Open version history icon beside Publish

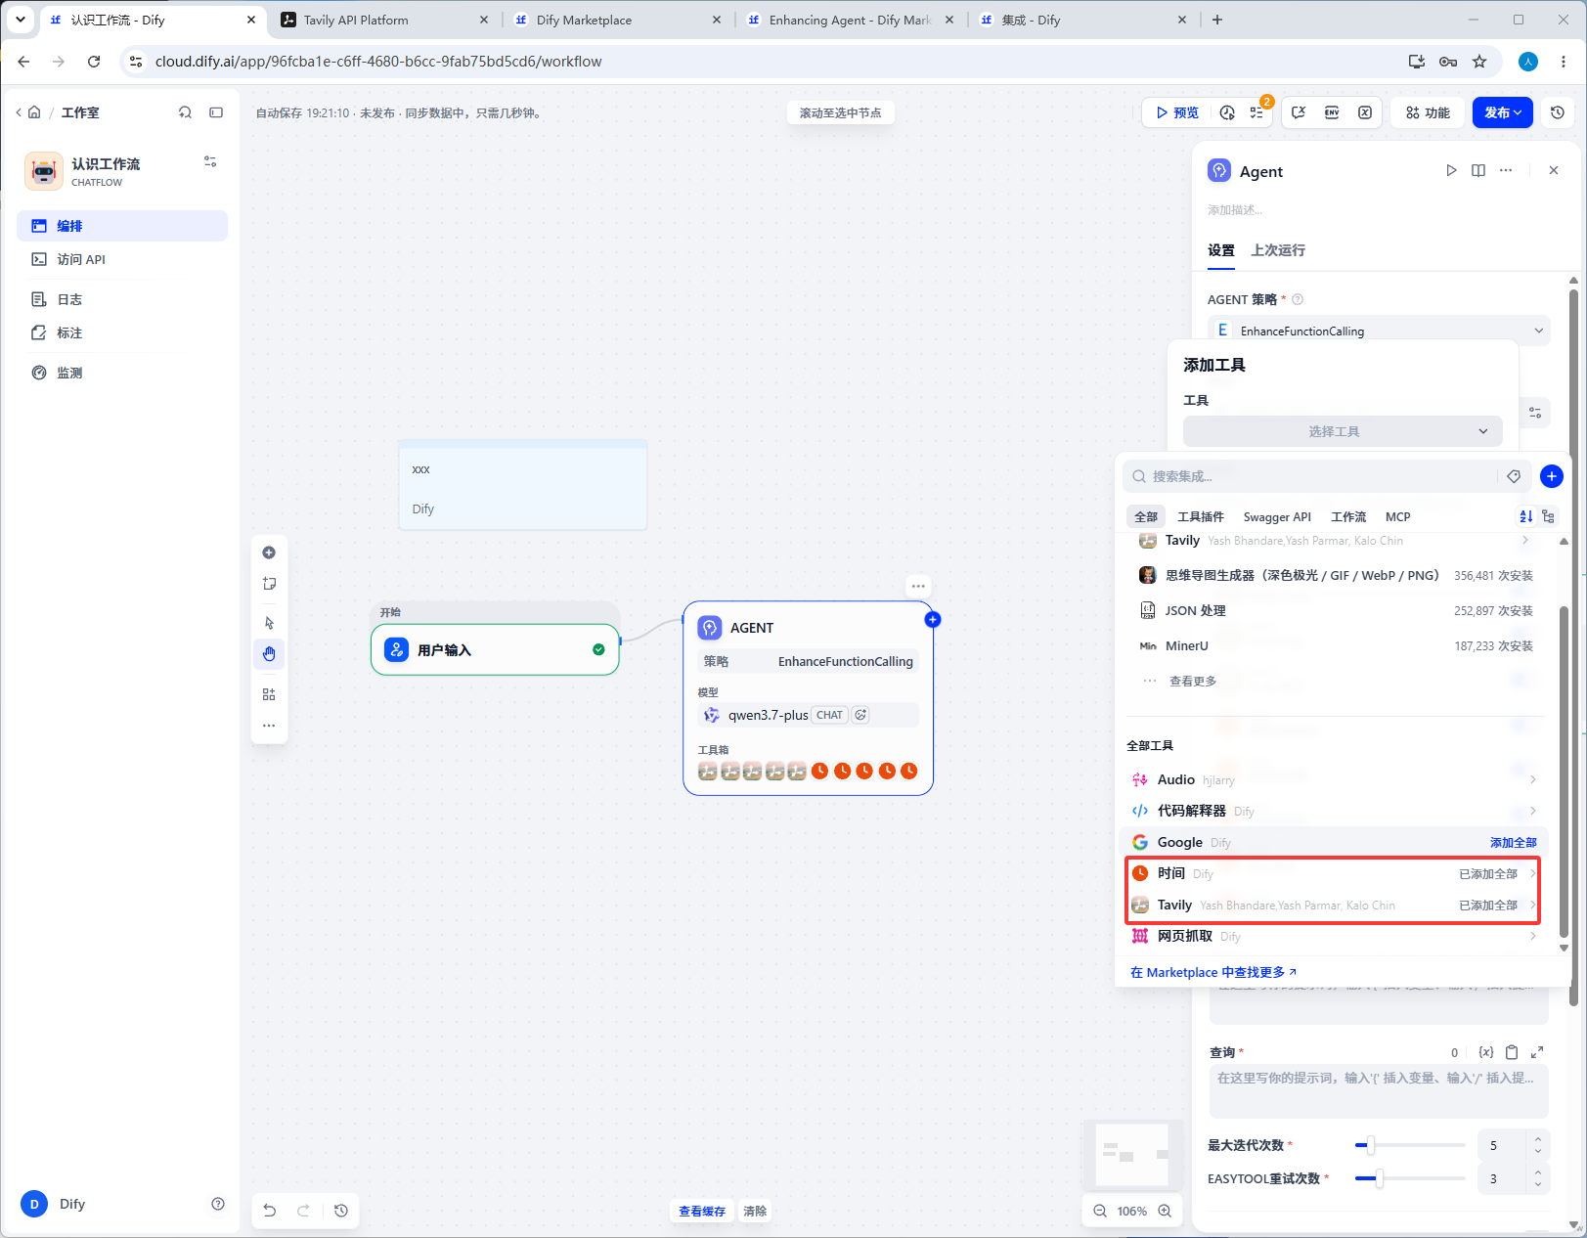pyautogui.click(x=1558, y=112)
